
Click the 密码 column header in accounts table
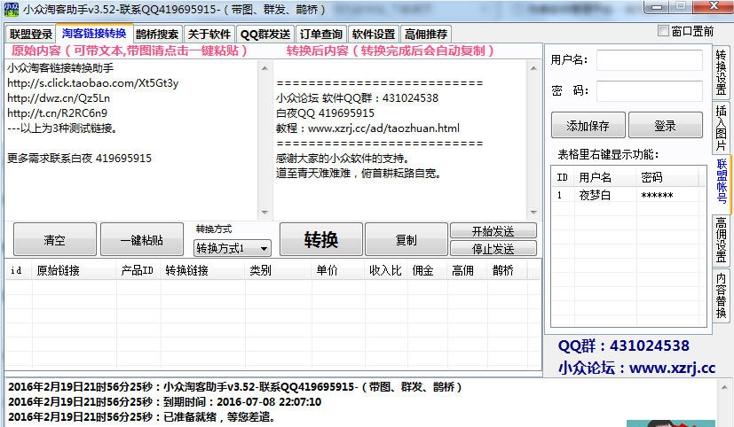point(667,177)
